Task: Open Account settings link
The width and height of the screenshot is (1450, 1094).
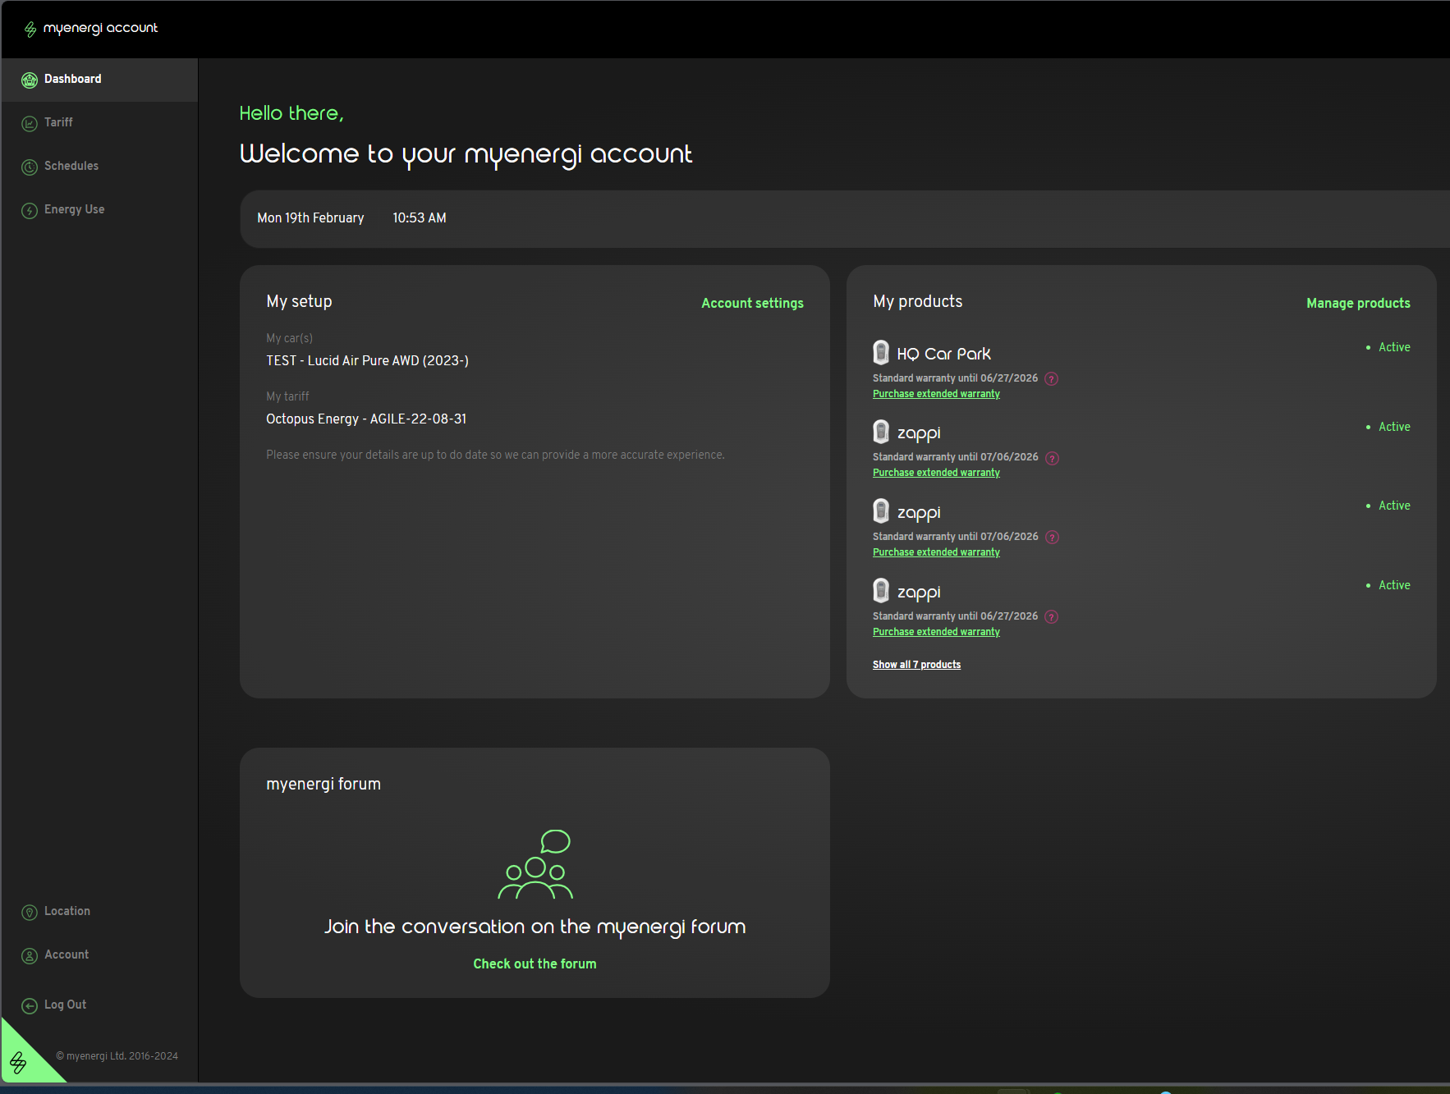Action: coord(752,303)
